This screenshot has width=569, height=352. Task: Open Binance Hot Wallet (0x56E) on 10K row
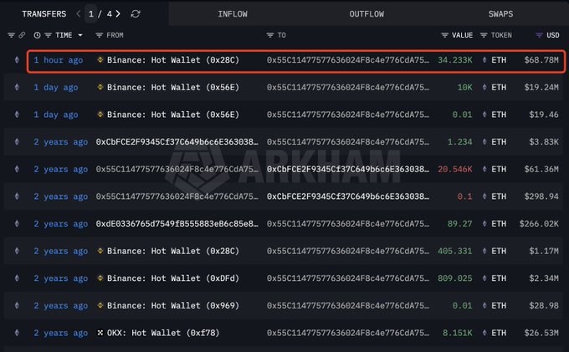173,87
